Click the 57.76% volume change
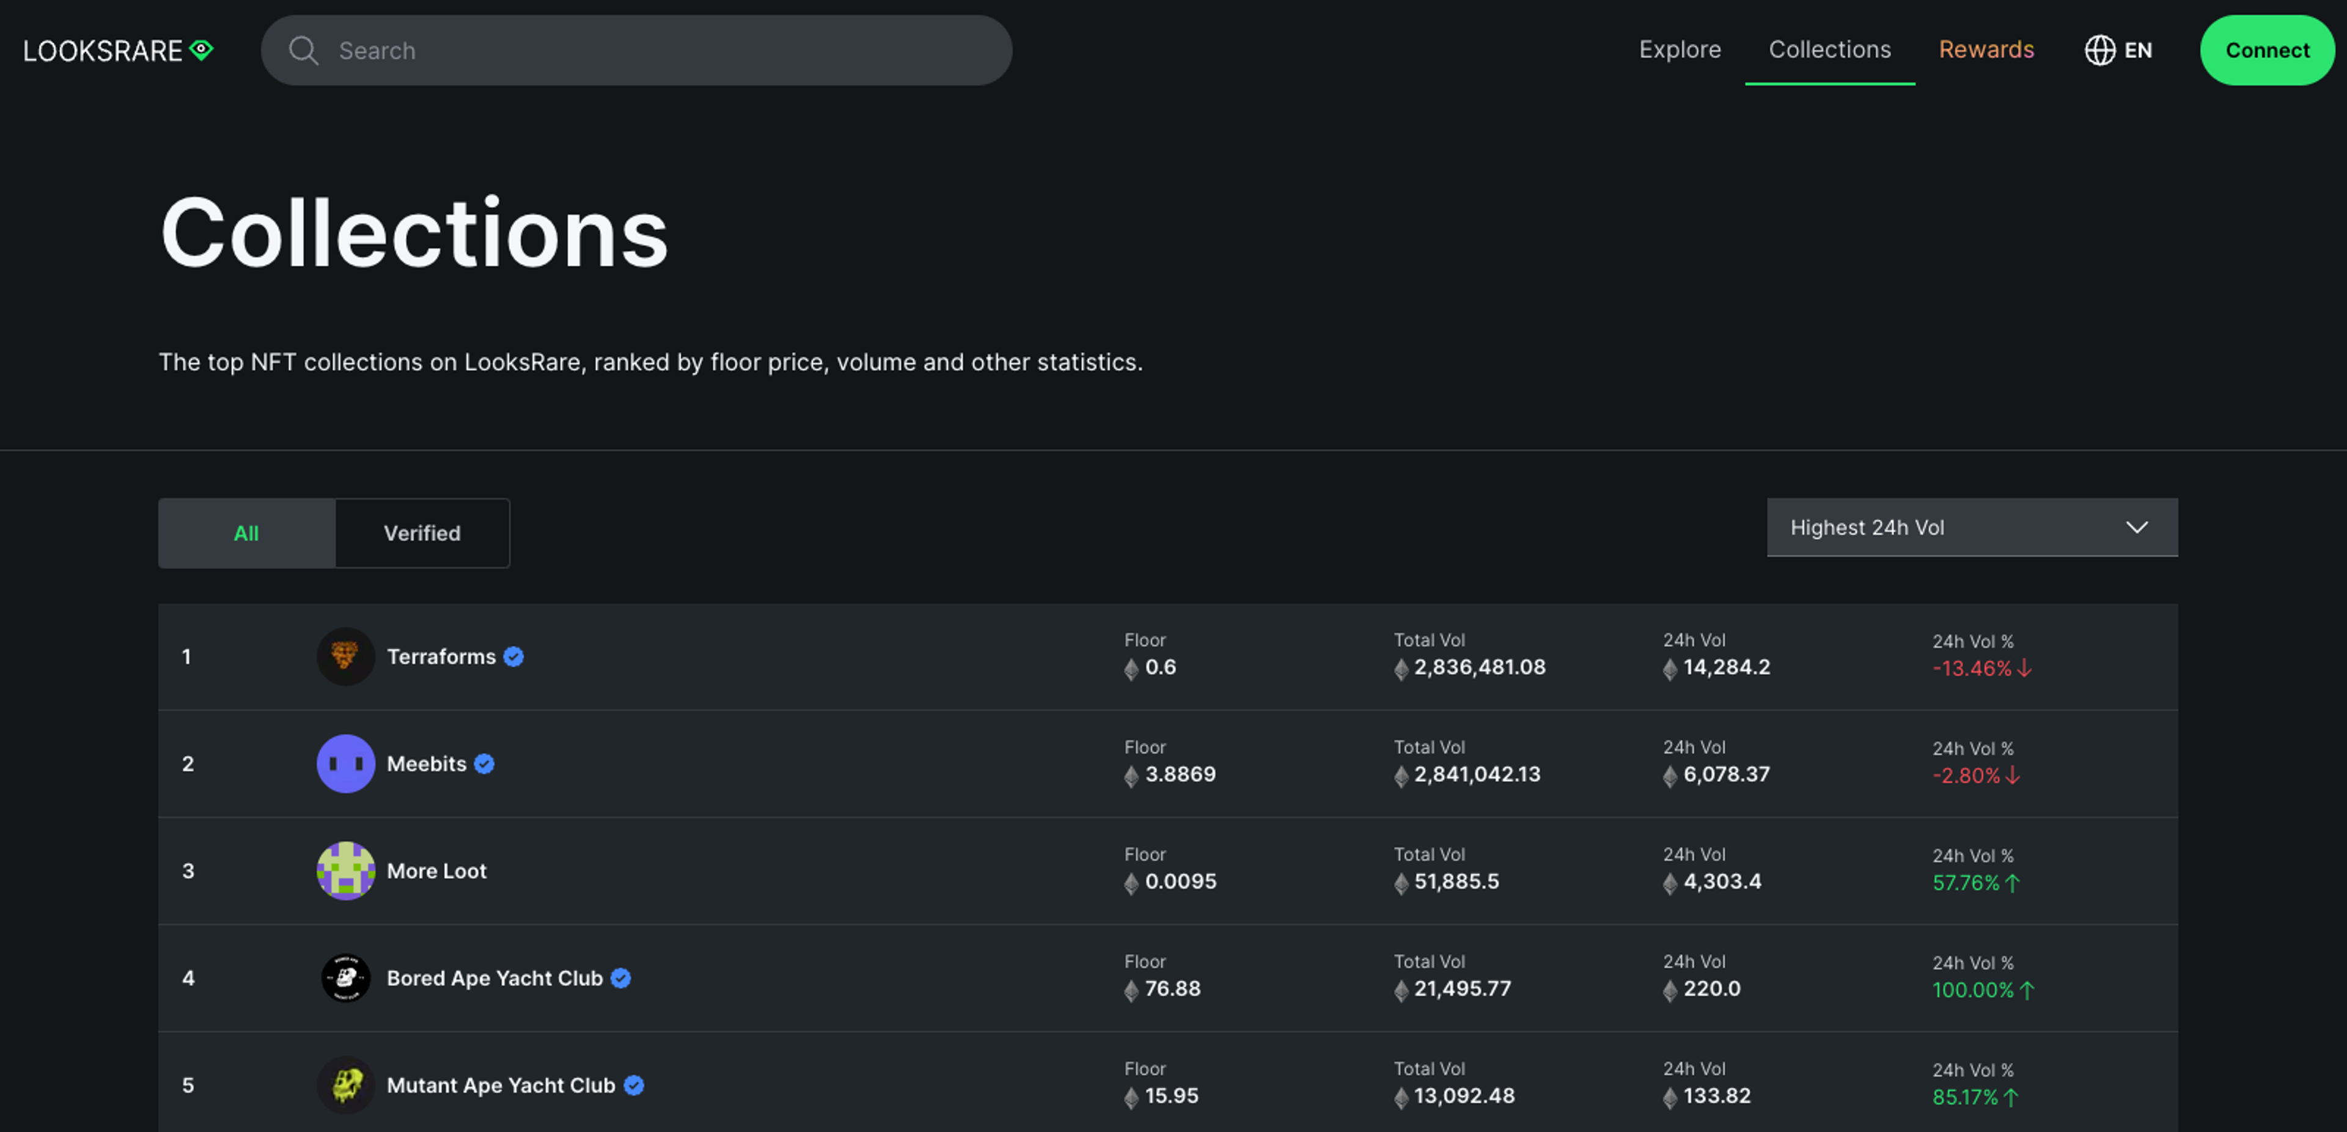The width and height of the screenshot is (2347, 1132). [x=1966, y=882]
